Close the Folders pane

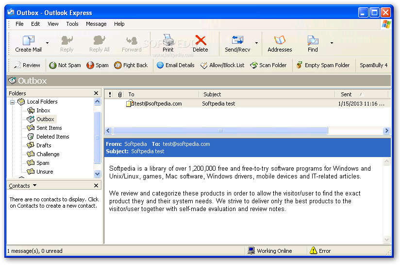point(96,93)
